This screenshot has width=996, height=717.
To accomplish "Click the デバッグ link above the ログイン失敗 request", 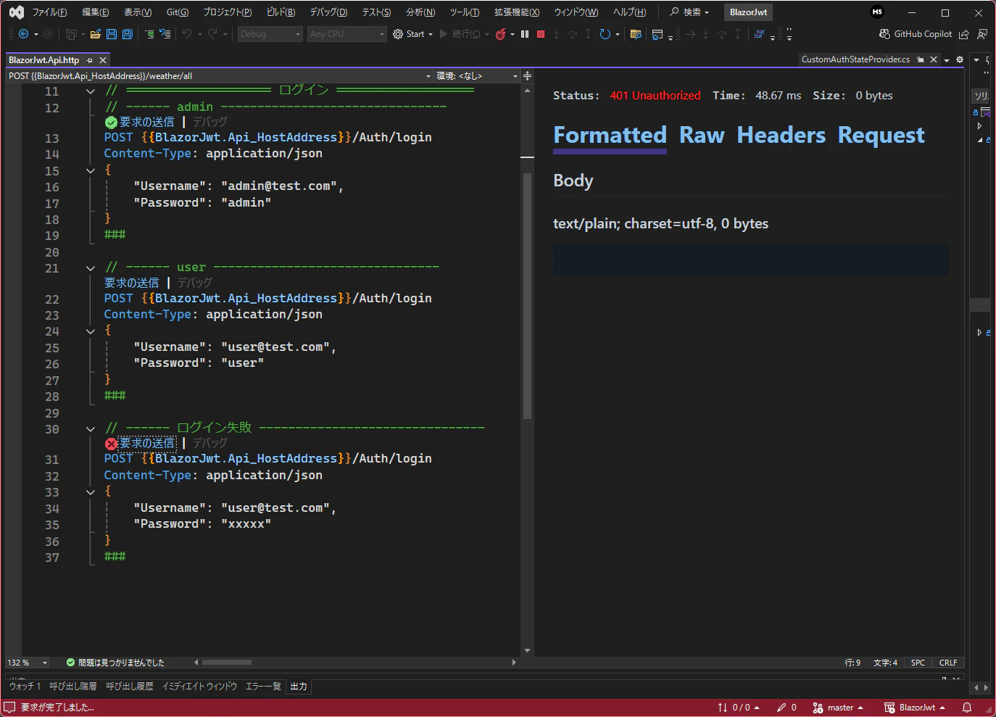I will tap(210, 443).
